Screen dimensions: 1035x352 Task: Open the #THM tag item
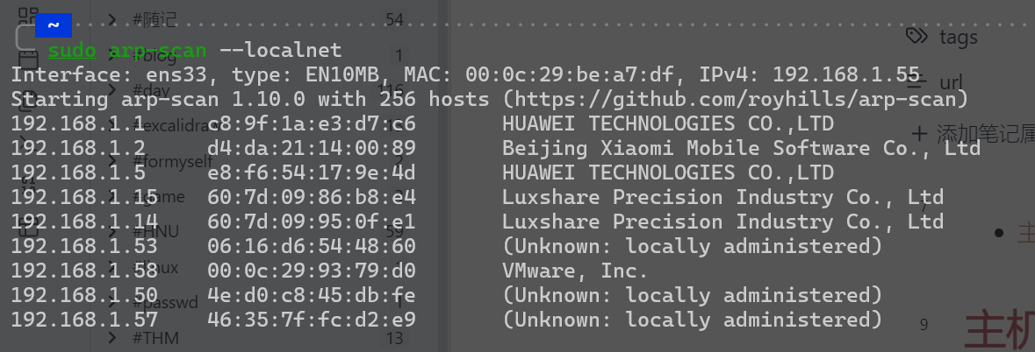155,338
